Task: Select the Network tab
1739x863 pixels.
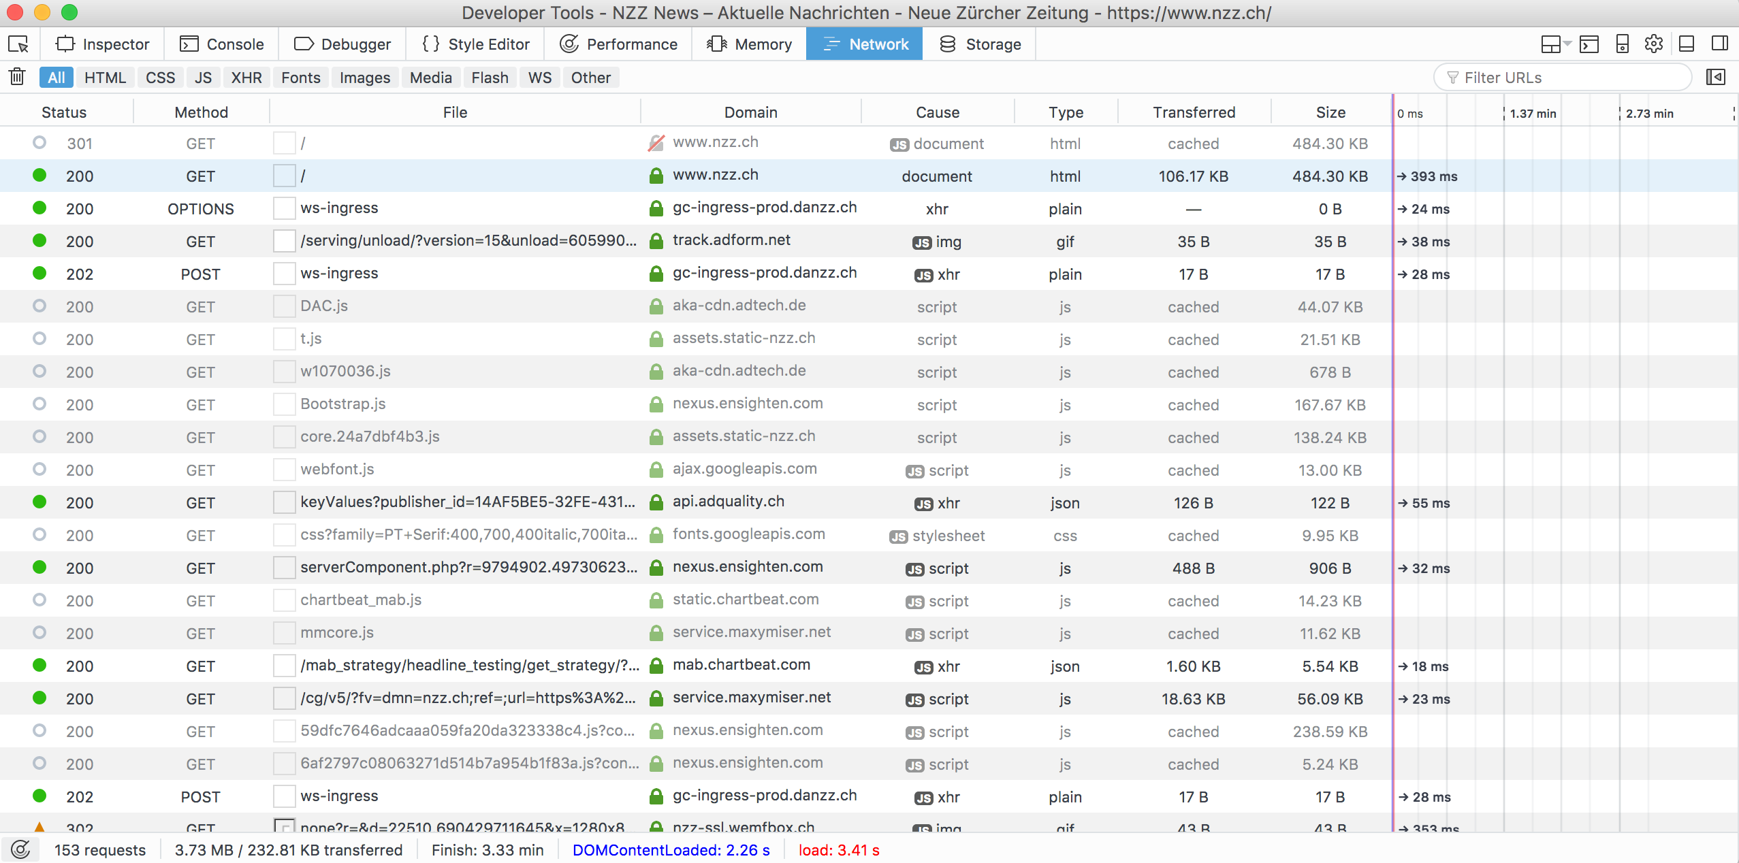Action: pos(865,44)
